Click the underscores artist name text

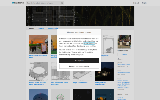(x=123, y=51)
